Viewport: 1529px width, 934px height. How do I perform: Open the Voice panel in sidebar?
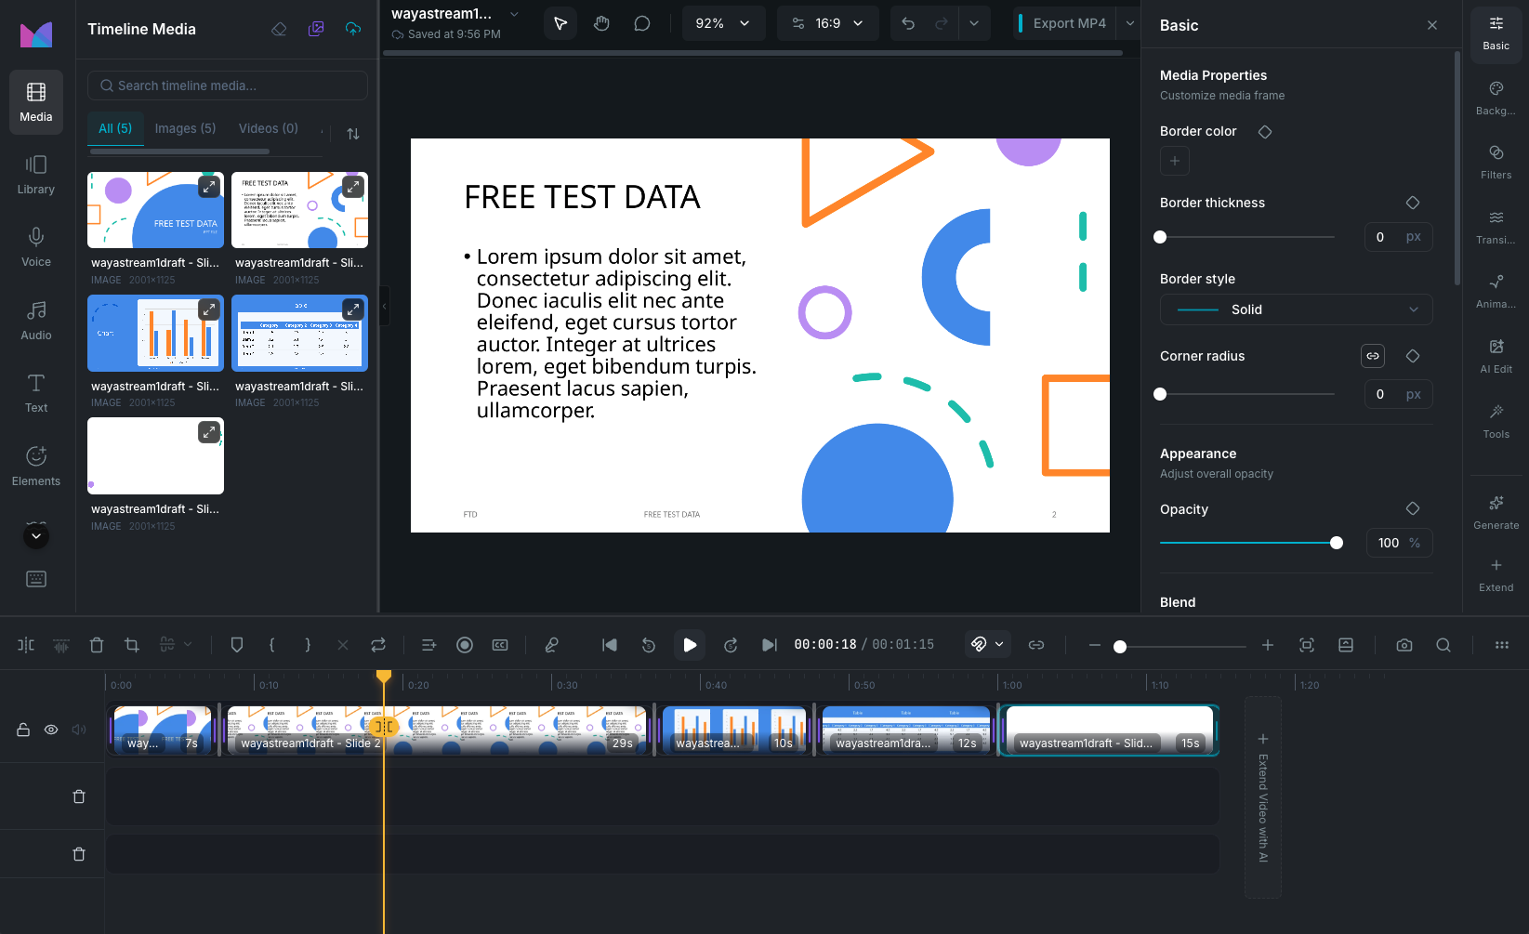(36, 247)
